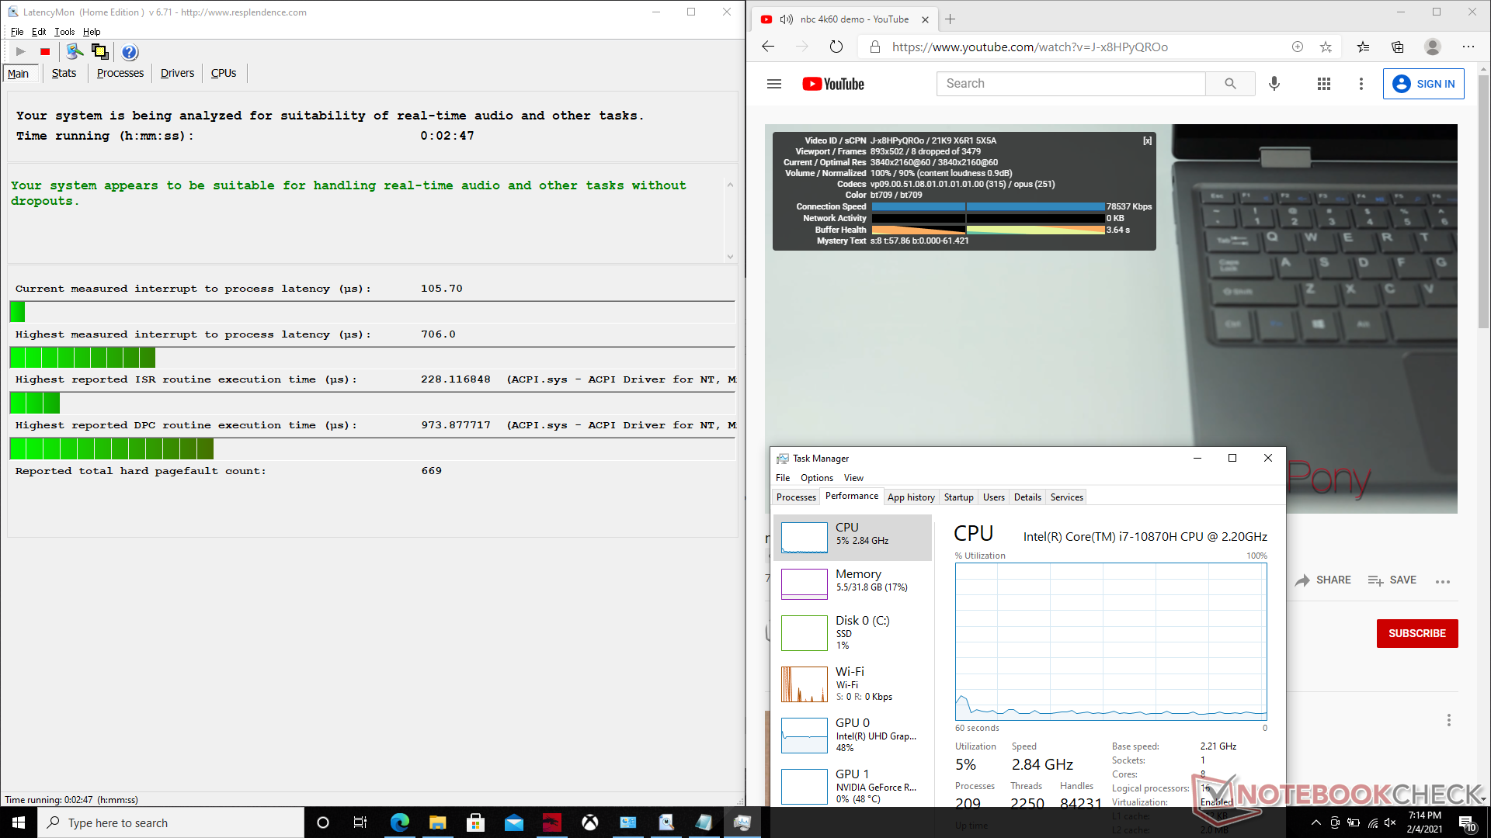The image size is (1491, 838).
Task: Open the Drivers tab in LatencyMon
Action: tap(177, 73)
